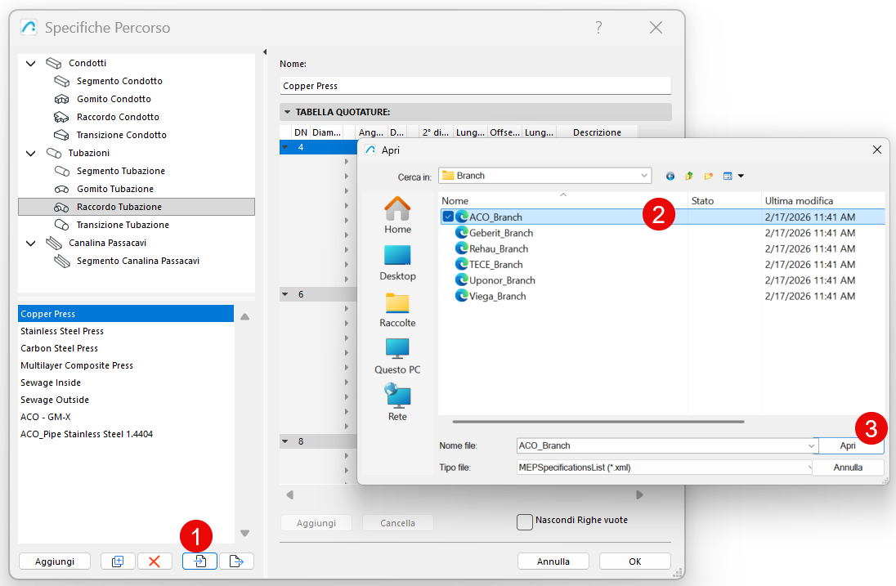Viewport: 896px width, 586px height.
Task: Sort files by Ultima modifica column header
Action: [823, 200]
